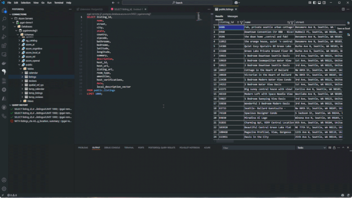The height and width of the screenshot is (198, 352).
Task: Toggle the Output panel scroll lock
Action: click(x=334, y=148)
